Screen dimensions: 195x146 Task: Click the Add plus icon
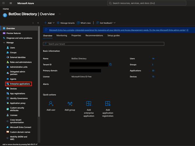click(45, 23)
